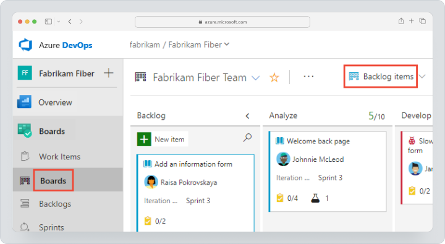This screenshot has width=445, height=244.
Task: Click the green plus New item icon
Action: tap(144, 140)
